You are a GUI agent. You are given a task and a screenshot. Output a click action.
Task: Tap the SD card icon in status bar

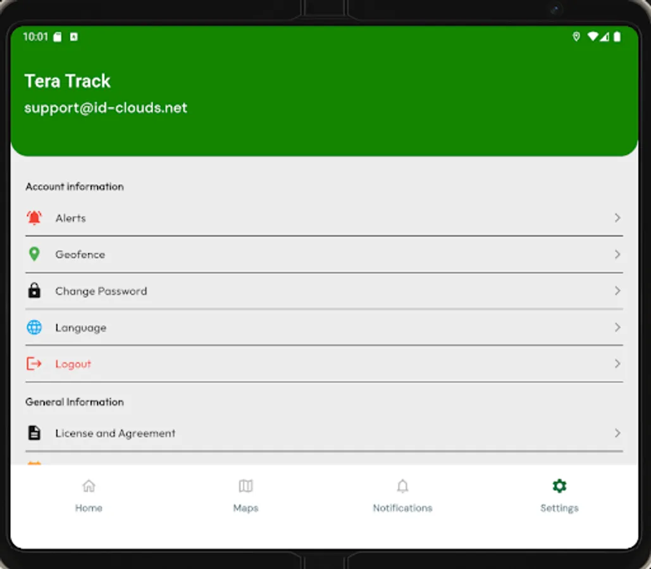point(58,37)
